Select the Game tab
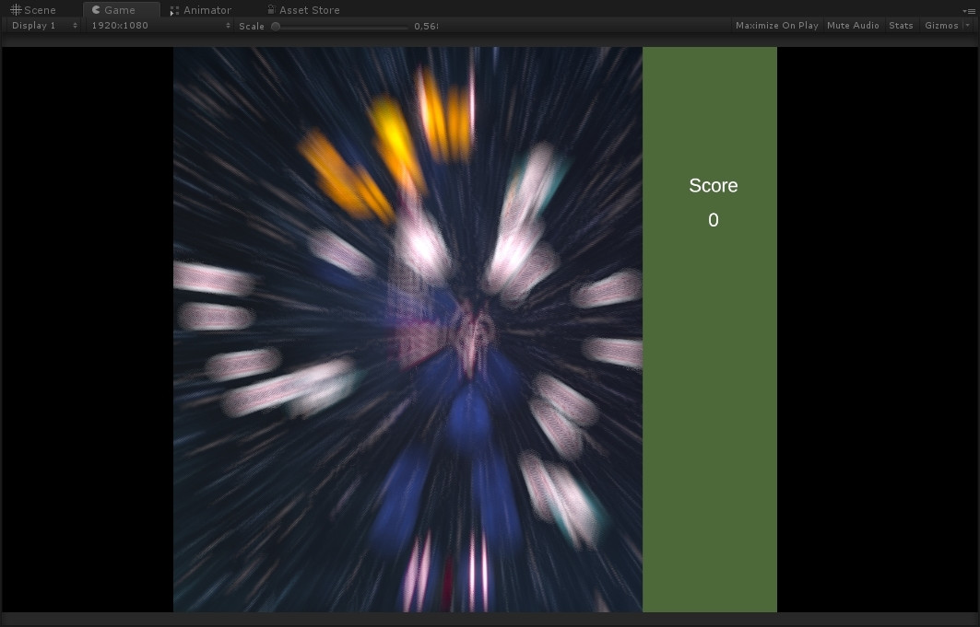 (121, 10)
